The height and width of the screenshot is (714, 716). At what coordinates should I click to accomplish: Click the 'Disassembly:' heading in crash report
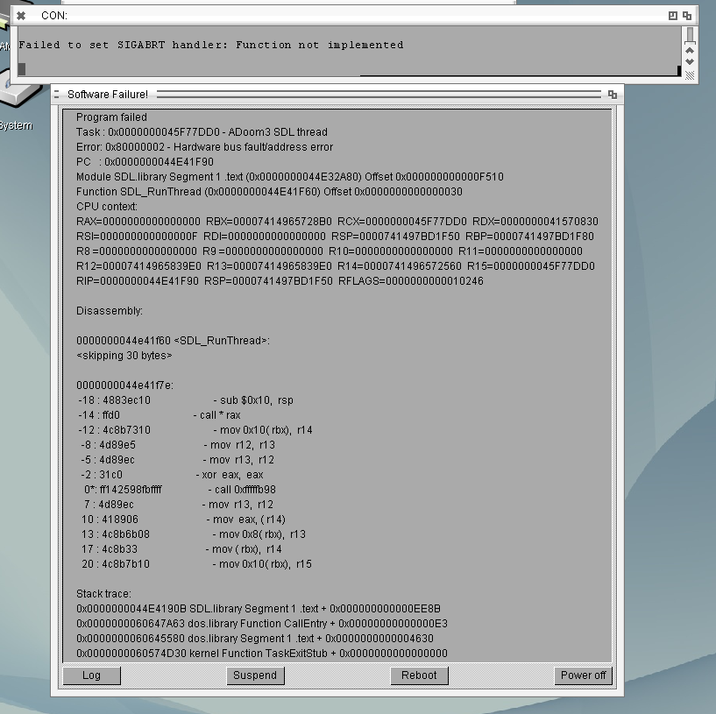pyautogui.click(x=110, y=311)
